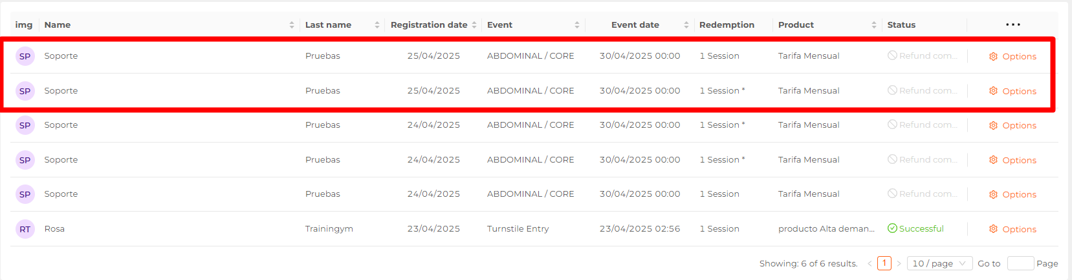The width and height of the screenshot is (1072, 280).
Task: Click the SP avatar in first row
Action: click(x=25, y=56)
